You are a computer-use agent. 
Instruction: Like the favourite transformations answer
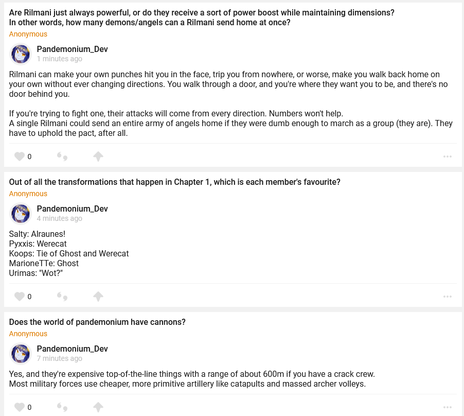(20, 297)
